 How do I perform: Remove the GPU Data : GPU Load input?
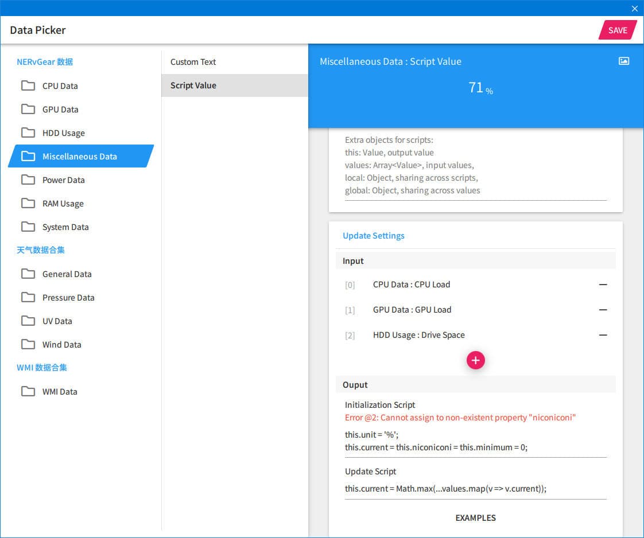click(603, 310)
